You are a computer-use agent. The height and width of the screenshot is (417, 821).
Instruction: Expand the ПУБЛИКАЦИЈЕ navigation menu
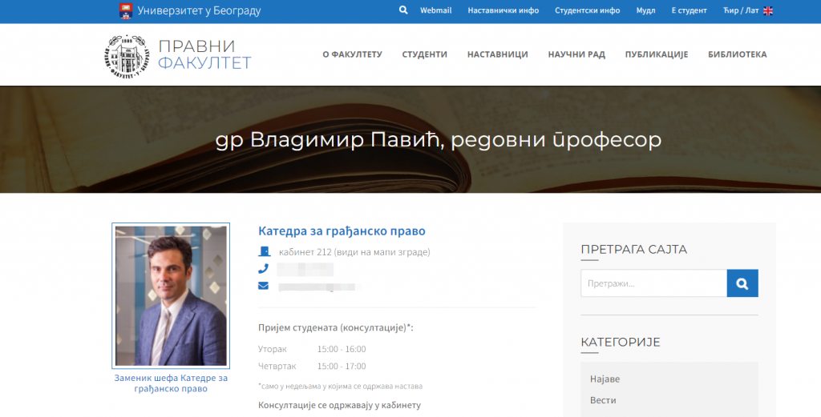click(657, 55)
